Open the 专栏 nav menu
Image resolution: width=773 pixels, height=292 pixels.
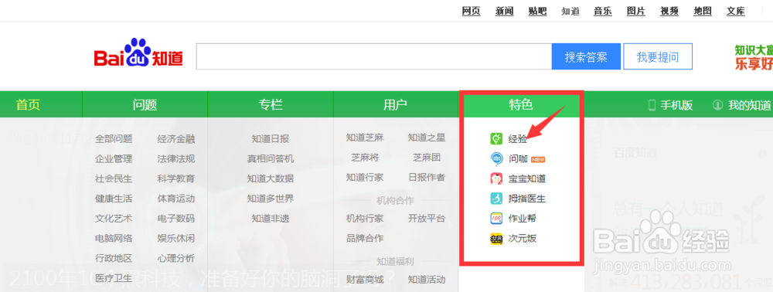(271, 104)
